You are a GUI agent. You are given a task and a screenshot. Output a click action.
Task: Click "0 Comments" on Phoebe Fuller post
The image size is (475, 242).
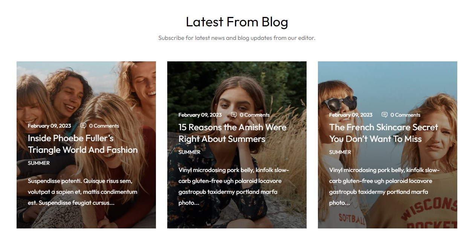pyautogui.click(x=104, y=126)
